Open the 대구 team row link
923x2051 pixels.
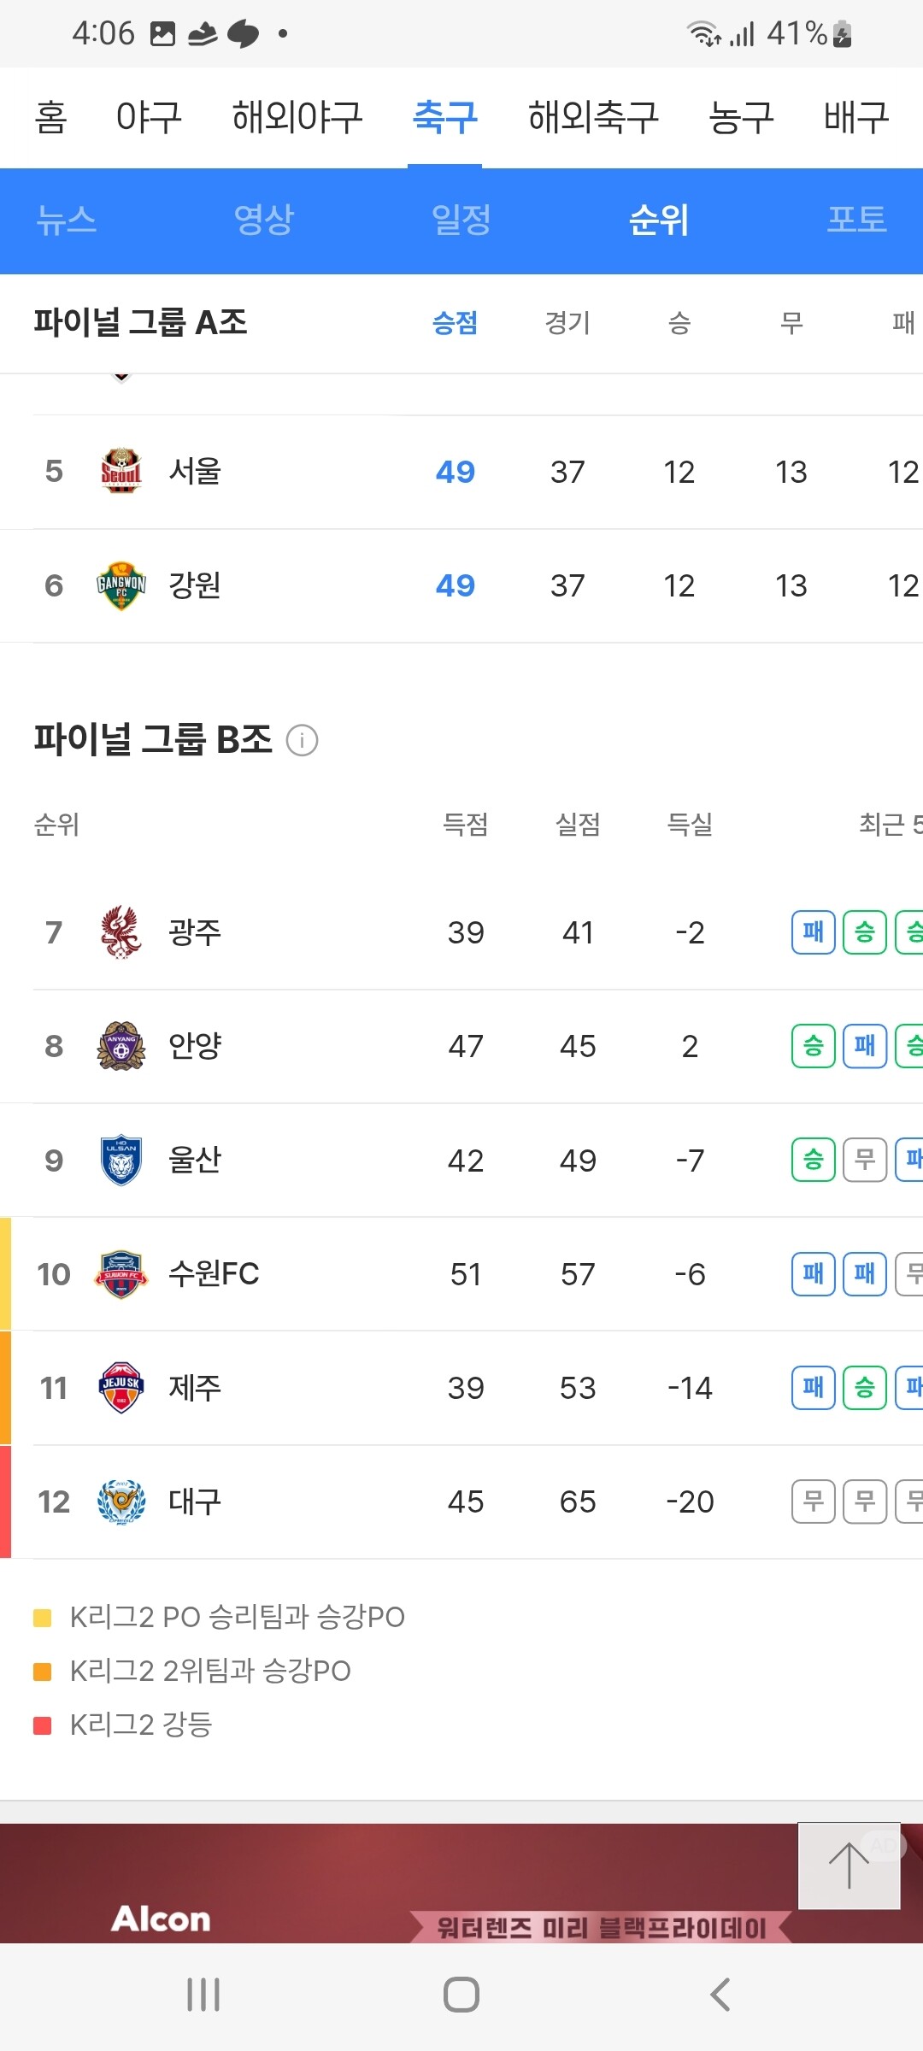195,1502
